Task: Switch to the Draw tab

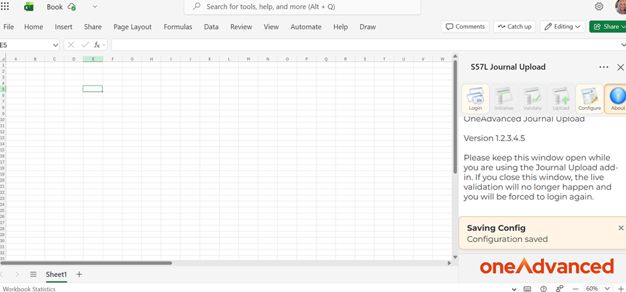Action: 368,27
